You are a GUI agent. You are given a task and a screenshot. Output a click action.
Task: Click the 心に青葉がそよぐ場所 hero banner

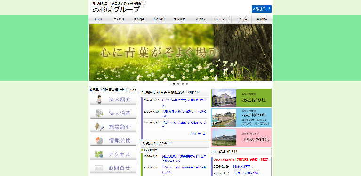point(181,53)
